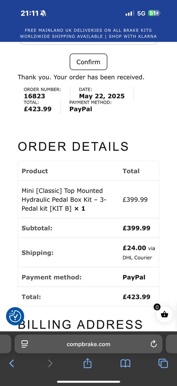Tap the free UK deliveries banner

coord(88,30)
